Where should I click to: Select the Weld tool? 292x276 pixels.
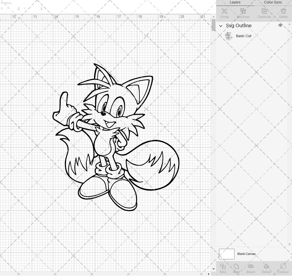[x=236, y=268]
